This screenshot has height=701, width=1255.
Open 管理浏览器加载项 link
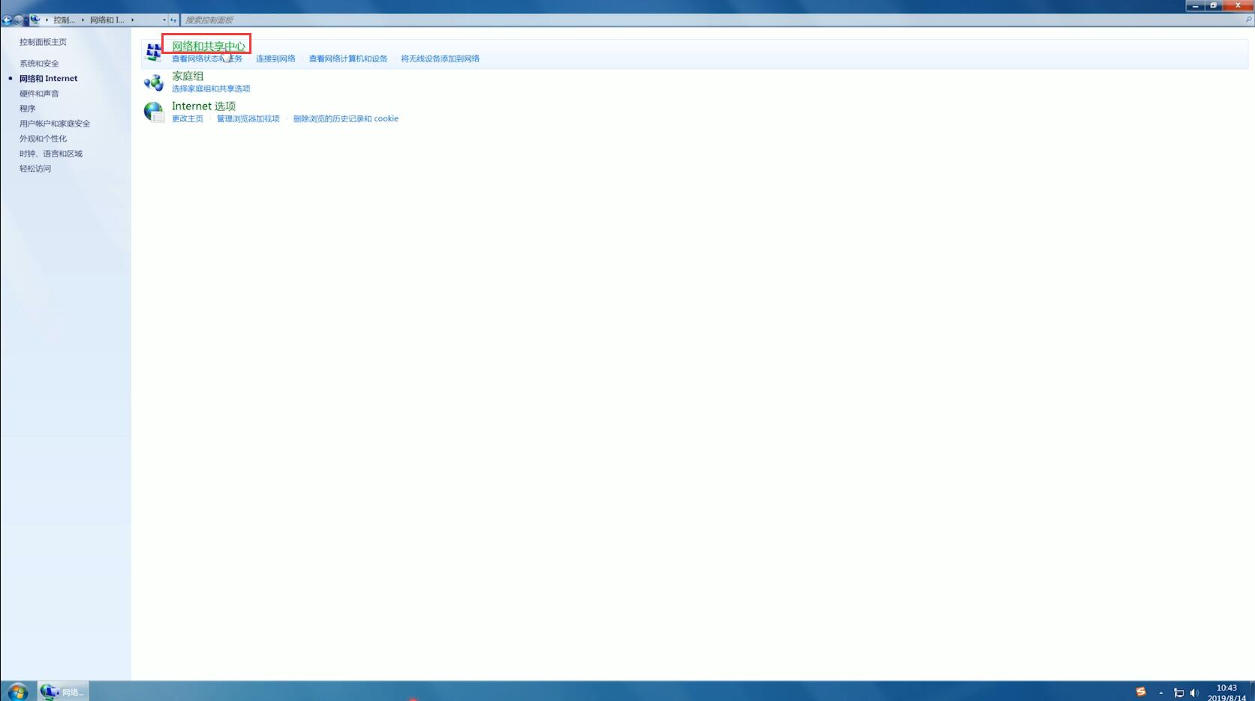tap(248, 118)
